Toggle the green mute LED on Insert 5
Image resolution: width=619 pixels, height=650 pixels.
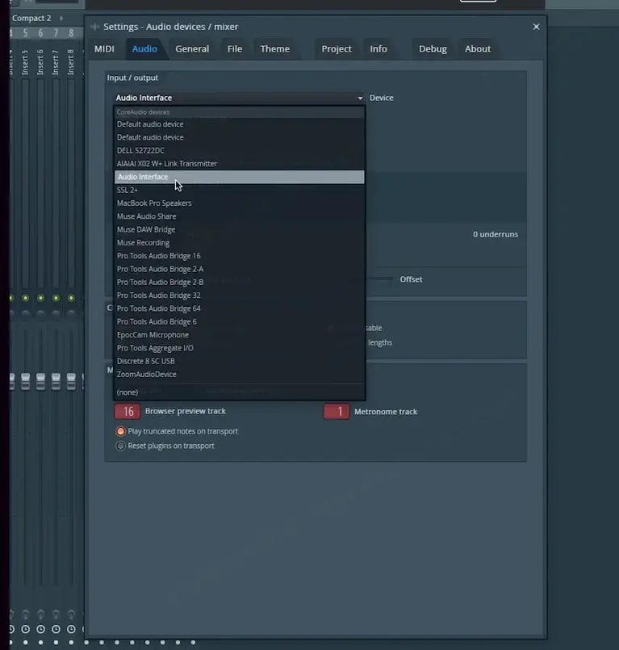[x=26, y=298]
